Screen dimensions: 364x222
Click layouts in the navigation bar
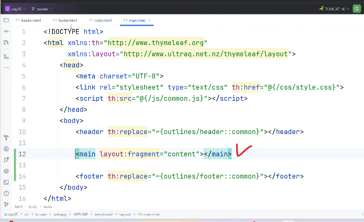pos(125,214)
